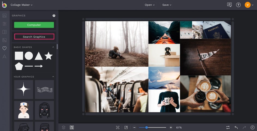The height and width of the screenshot is (131, 257).
Task: Open the Save menu
Action: tap(167, 5)
